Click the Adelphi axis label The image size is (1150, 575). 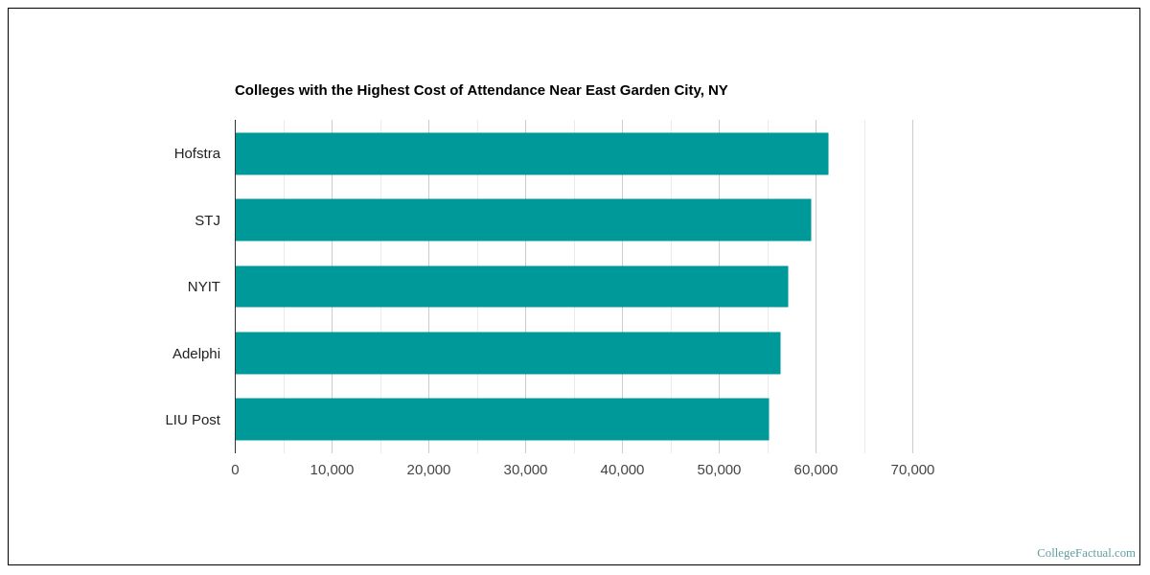[195, 353]
